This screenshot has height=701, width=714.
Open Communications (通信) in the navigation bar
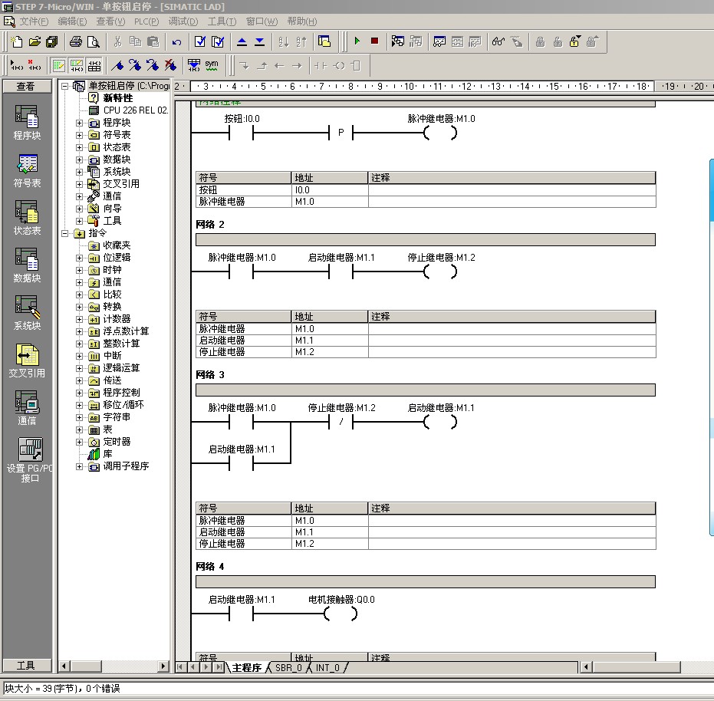27,408
